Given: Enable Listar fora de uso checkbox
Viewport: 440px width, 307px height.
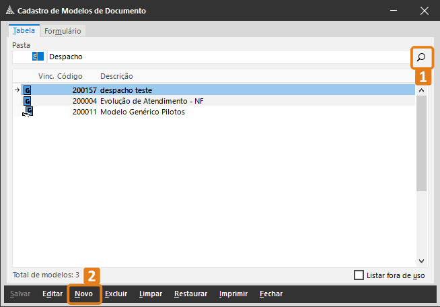Looking at the screenshot, I should pos(359,275).
